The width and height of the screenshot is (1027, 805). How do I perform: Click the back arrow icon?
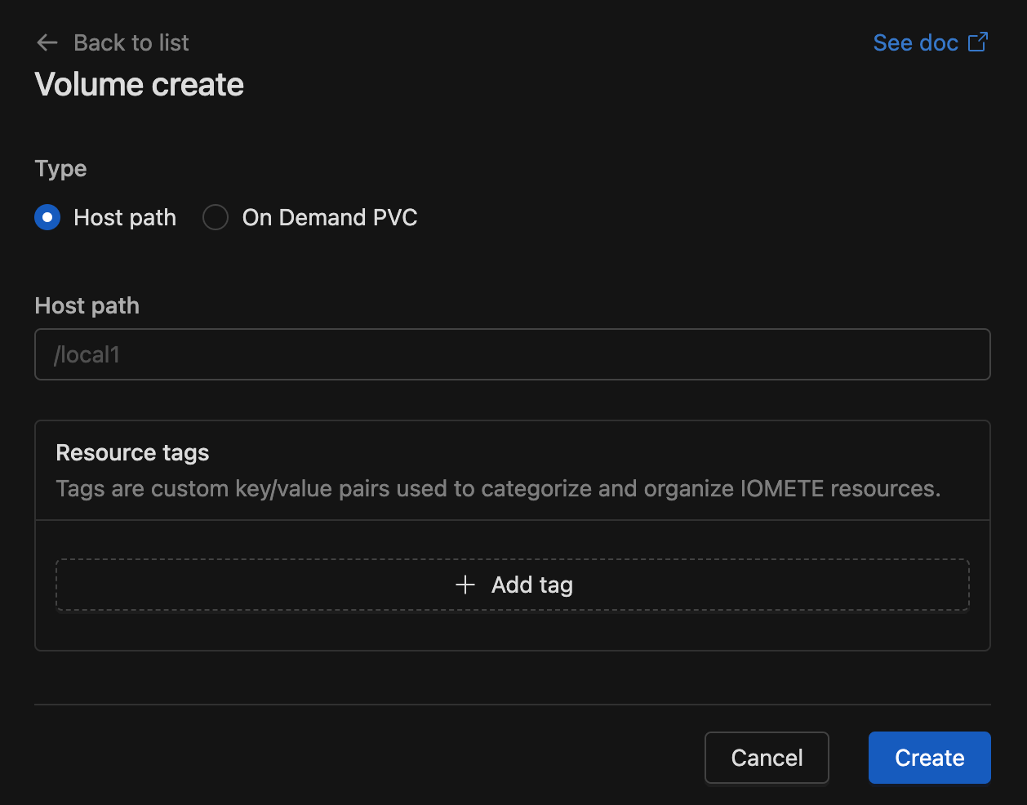(47, 42)
